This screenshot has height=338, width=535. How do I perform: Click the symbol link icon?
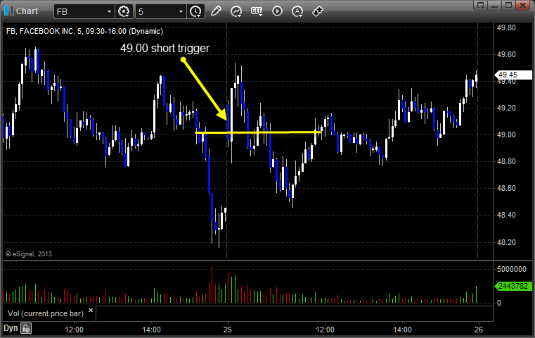[318, 11]
